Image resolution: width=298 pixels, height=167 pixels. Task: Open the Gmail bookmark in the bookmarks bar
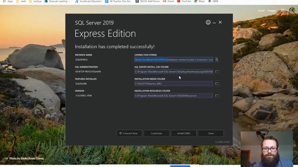[169, 1]
